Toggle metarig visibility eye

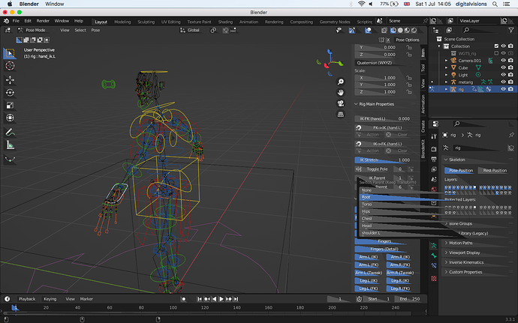[503, 82]
